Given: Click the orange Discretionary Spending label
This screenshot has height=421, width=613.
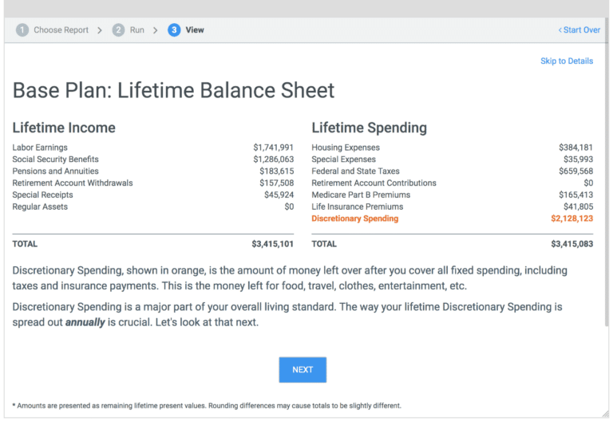Looking at the screenshot, I should [354, 218].
